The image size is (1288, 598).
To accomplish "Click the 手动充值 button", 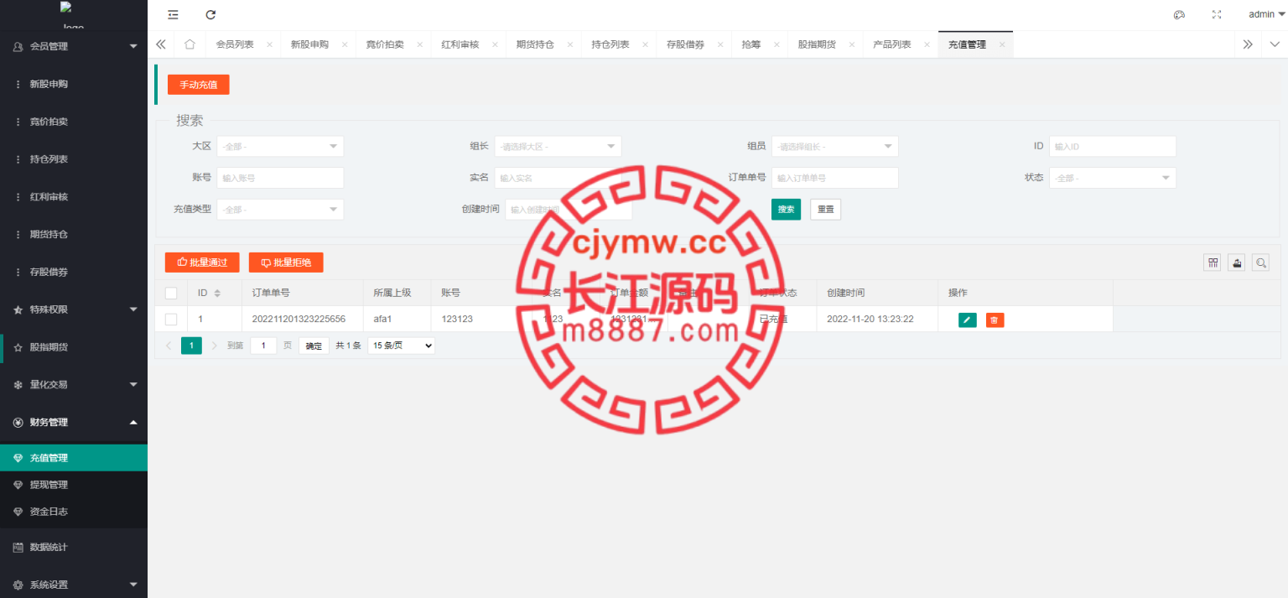I will click(198, 85).
